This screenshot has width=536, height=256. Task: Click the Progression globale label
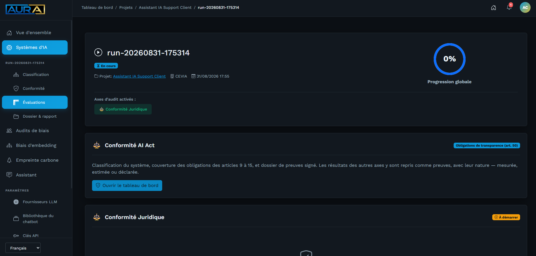point(449,82)
